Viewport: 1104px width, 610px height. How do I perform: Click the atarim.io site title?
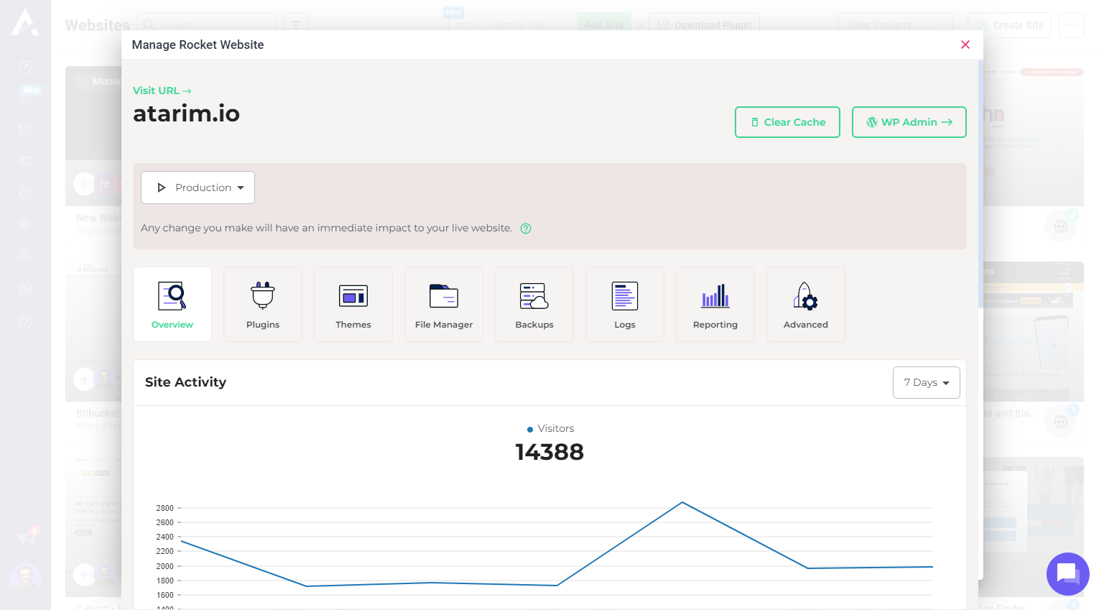coord(186,114)
